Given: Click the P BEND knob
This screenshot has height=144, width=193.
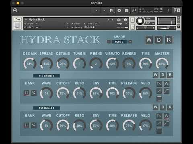Looking at the screenshot, I should [x=96, y=64].
